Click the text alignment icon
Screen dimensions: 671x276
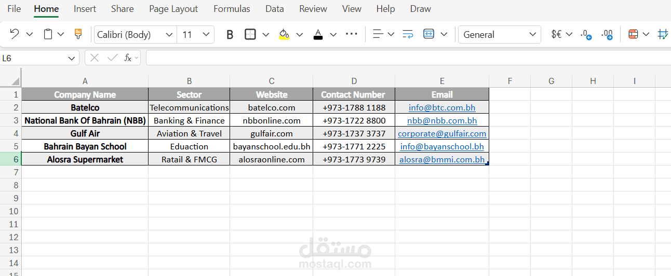tap(378, 34)
